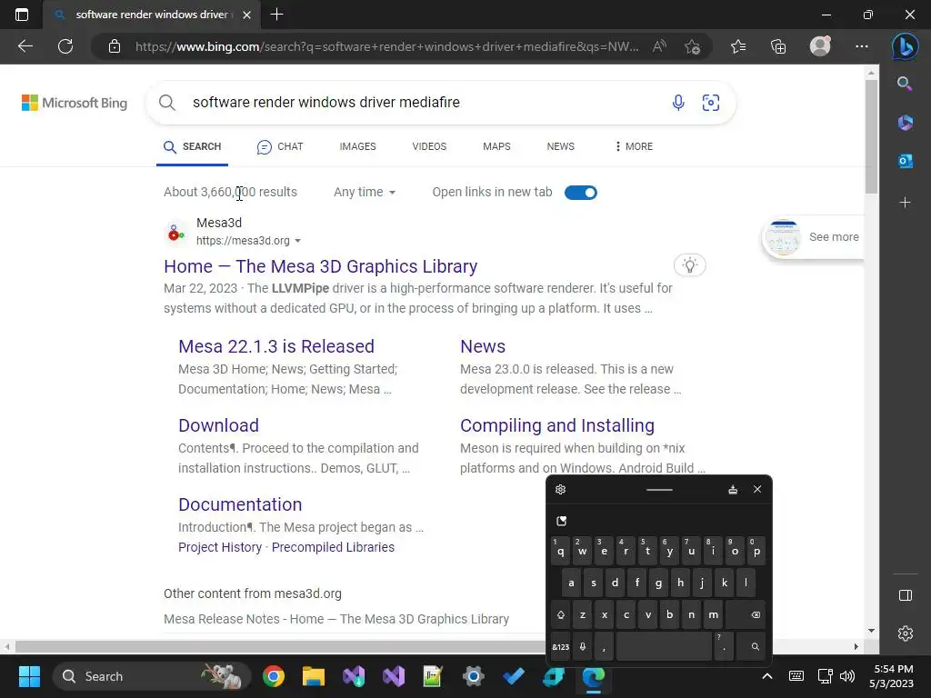Dock the touch keyboard icon
The image size is (931, 698).
point(733,490)
